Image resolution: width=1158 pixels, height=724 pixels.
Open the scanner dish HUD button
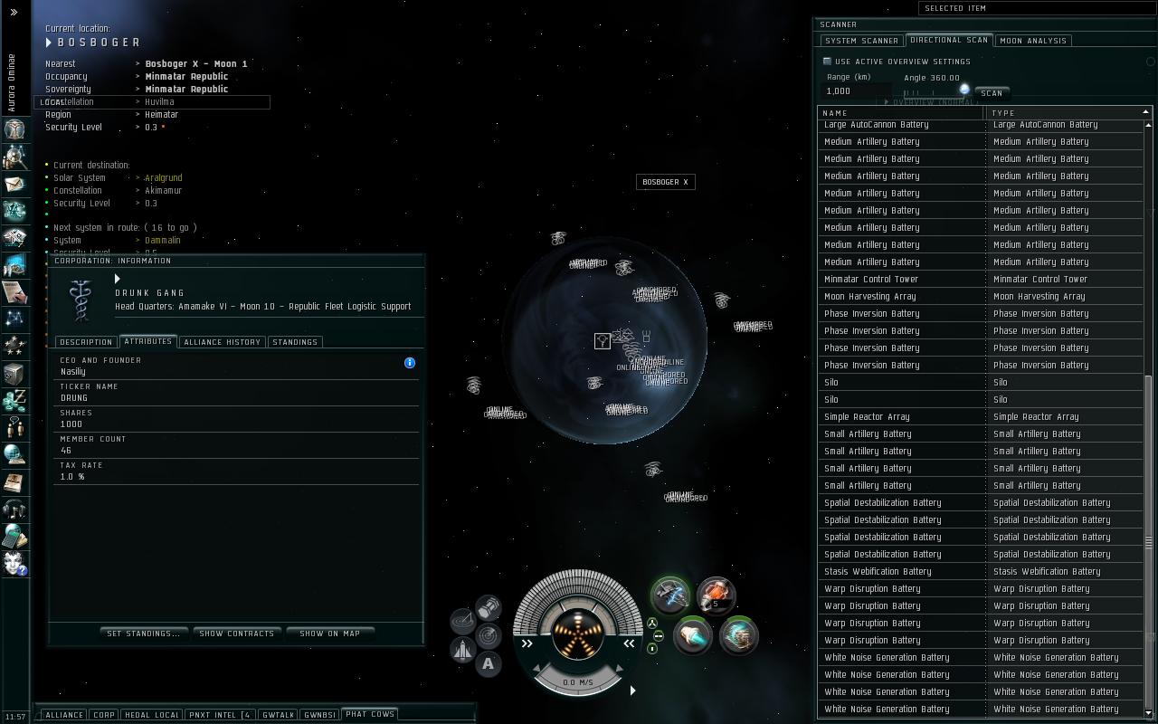click(463, 621)
